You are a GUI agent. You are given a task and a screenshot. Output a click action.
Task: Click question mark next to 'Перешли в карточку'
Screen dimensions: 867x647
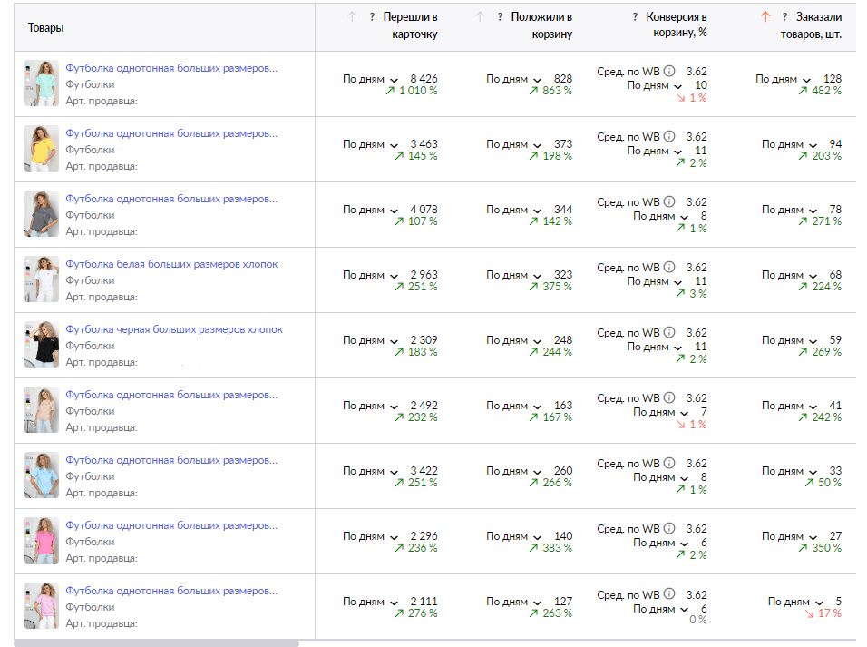click(372, 17)
